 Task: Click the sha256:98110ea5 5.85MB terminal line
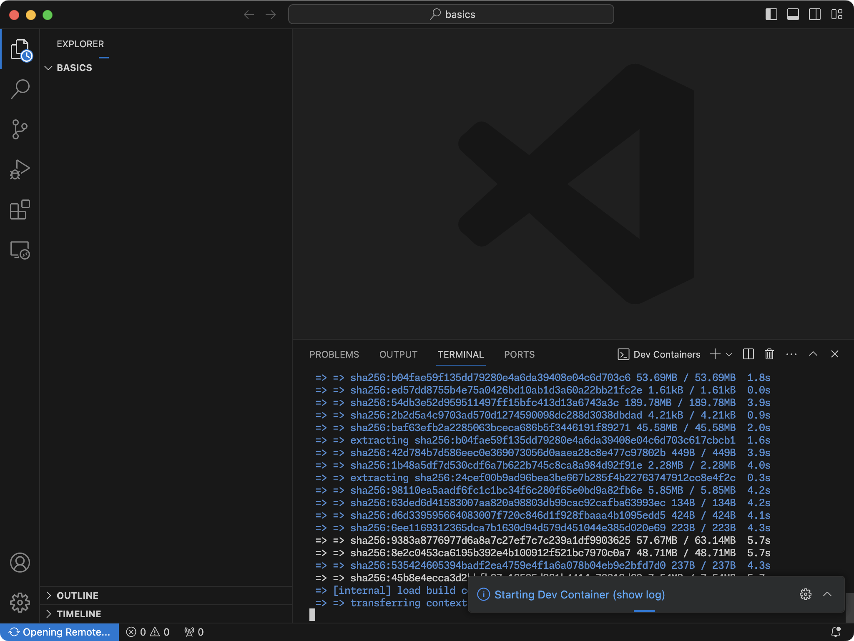543,490
